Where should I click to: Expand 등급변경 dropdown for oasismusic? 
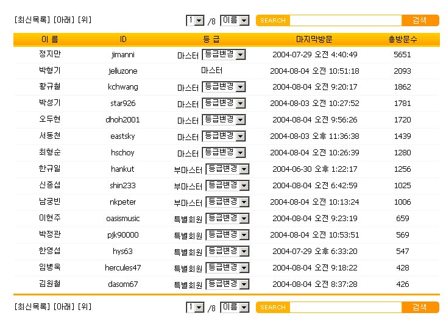227,218
